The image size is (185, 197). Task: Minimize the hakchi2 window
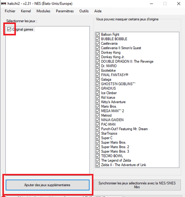(x=152, y=4)
